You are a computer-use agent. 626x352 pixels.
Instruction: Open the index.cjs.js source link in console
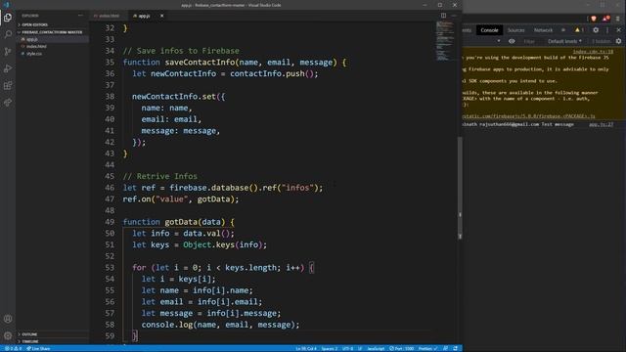point(594,52)
